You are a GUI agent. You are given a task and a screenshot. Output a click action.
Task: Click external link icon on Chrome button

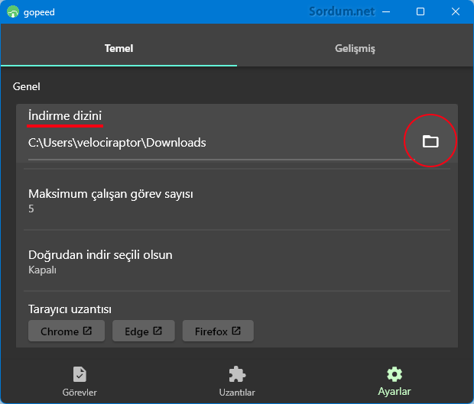(87, 331)
